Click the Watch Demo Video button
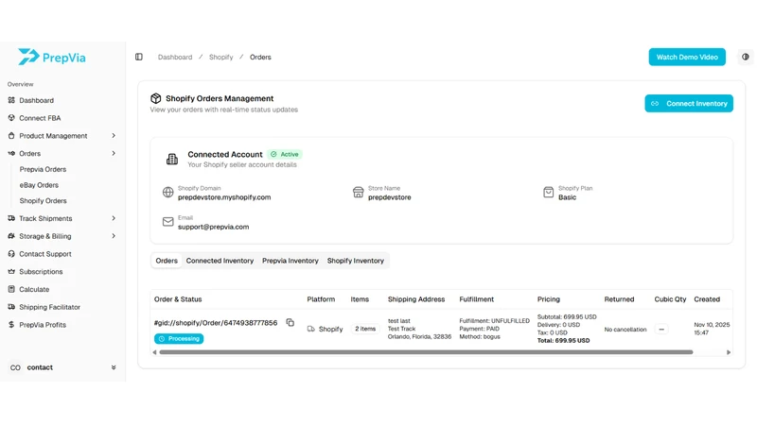 coord(687,57)
